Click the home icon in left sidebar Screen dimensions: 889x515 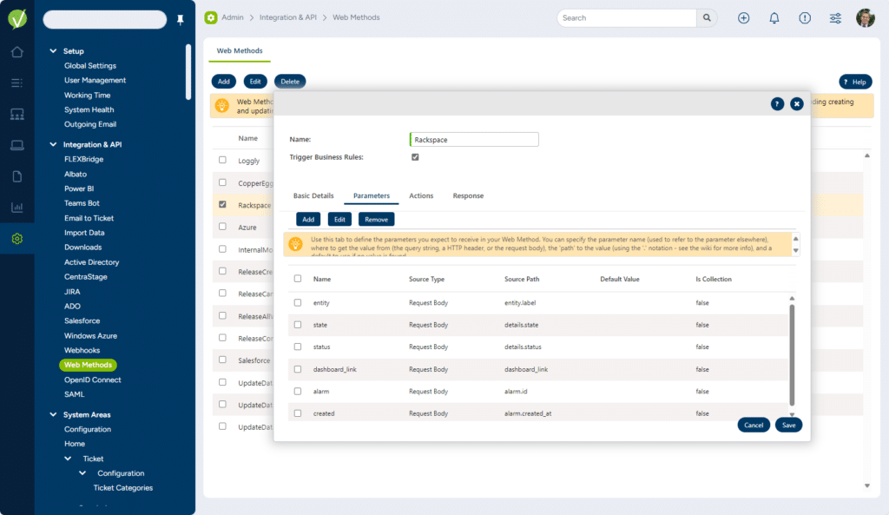(16, 52)
